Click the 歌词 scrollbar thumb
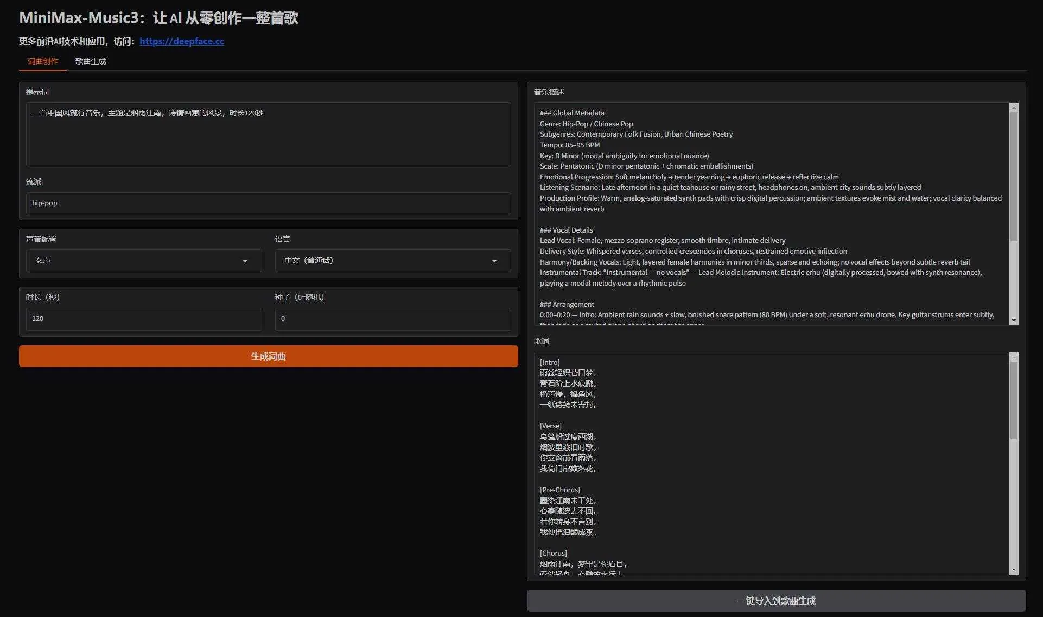1043x617 pixels. [x=1014, y=401]
